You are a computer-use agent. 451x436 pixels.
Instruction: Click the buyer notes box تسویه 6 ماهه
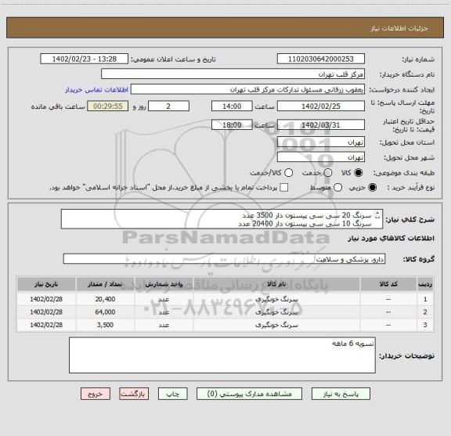pyautogui.click(x=222, y=355)
